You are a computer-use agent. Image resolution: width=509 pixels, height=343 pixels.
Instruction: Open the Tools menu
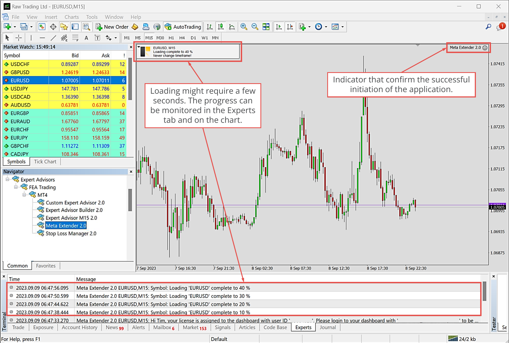click(x=92, y=17)
